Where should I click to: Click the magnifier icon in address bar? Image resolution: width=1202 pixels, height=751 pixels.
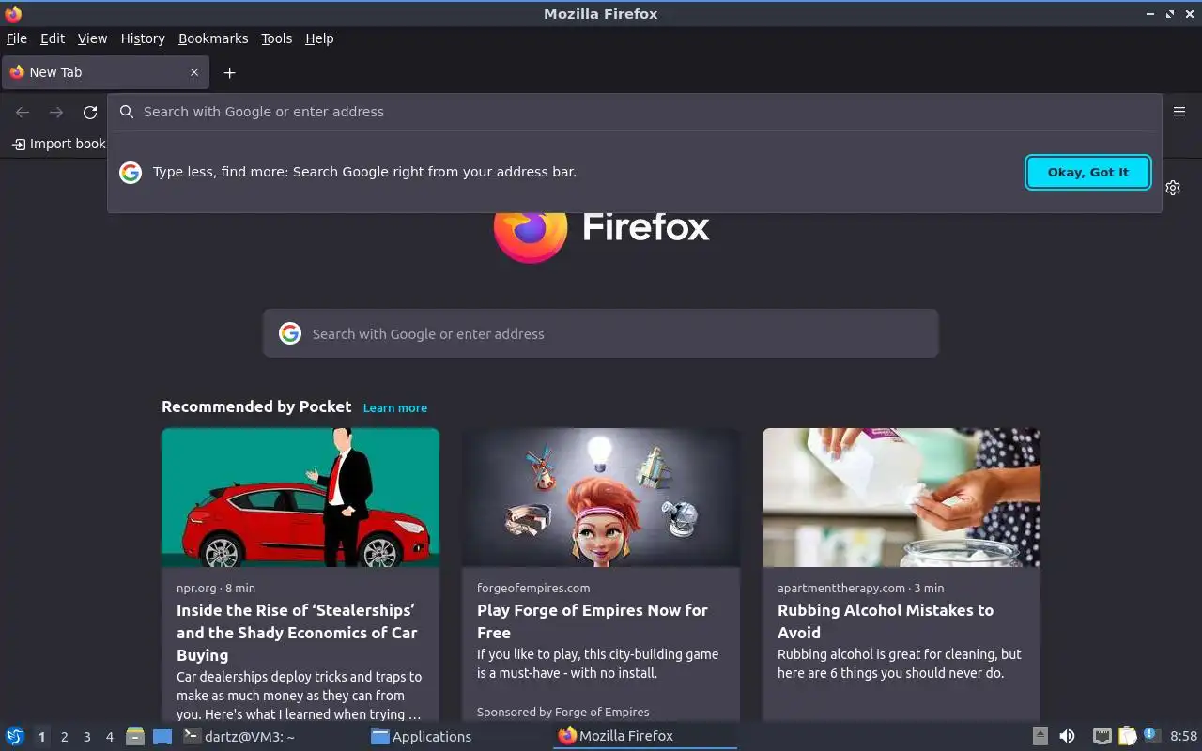click(127, 112)
